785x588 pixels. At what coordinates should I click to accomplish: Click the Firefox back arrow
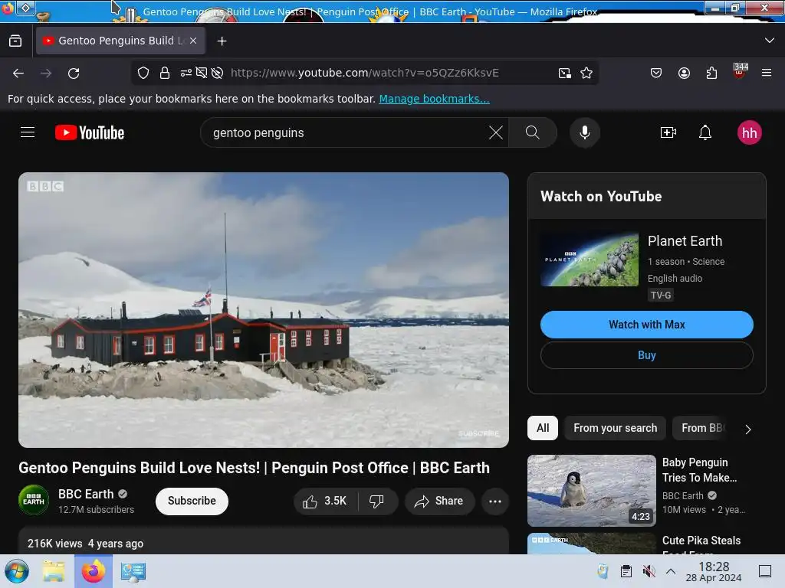pos(18,73)
